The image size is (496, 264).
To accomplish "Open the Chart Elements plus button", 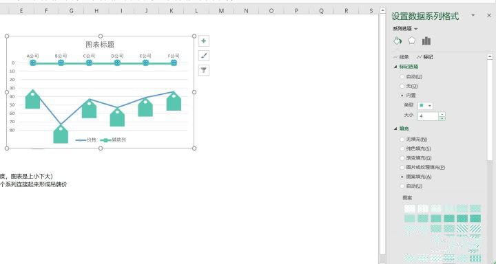I will point(204,41).
